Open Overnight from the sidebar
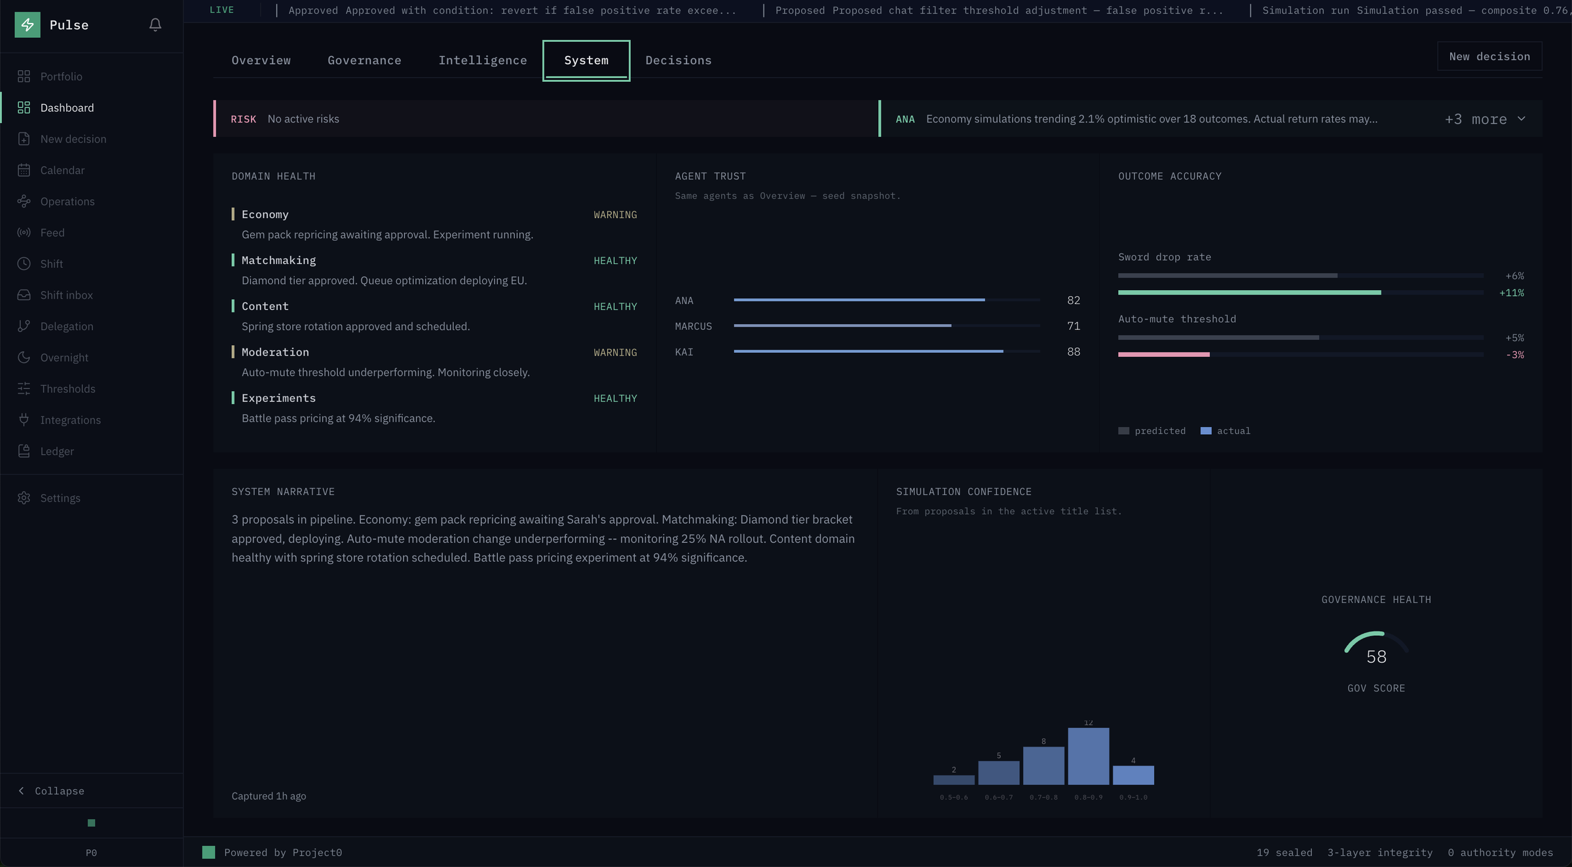This screenshot has width=1572, height=867. pyautogui.click(x=92, y=358)
